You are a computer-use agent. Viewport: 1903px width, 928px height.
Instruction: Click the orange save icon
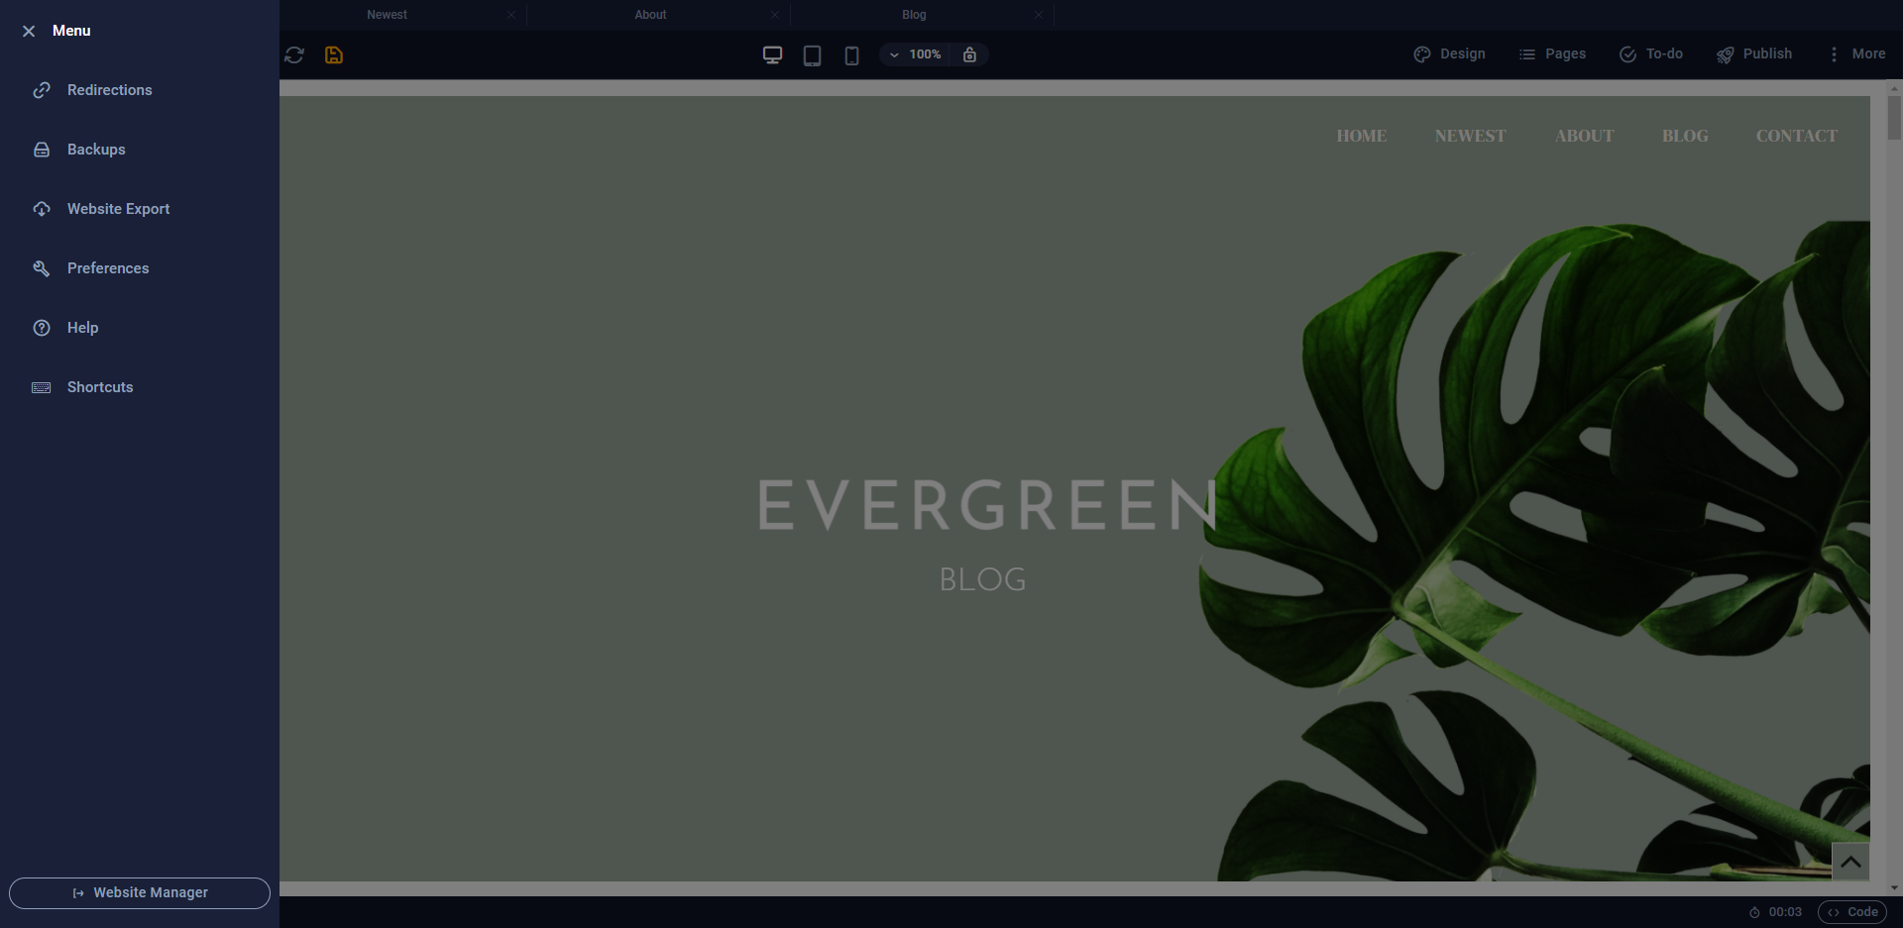[334, 54]
